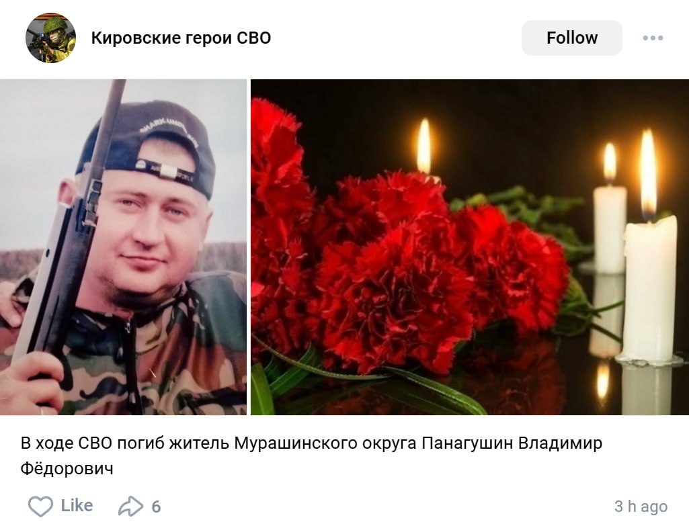View the share count of 6
Screen dimensions: 689x524
click(157, 507)
